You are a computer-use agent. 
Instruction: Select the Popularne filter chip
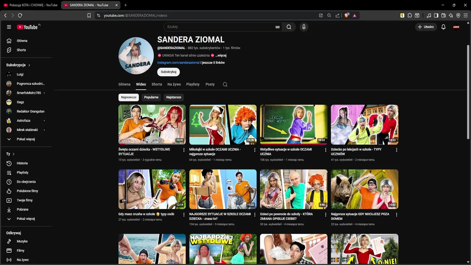point(151,97)
